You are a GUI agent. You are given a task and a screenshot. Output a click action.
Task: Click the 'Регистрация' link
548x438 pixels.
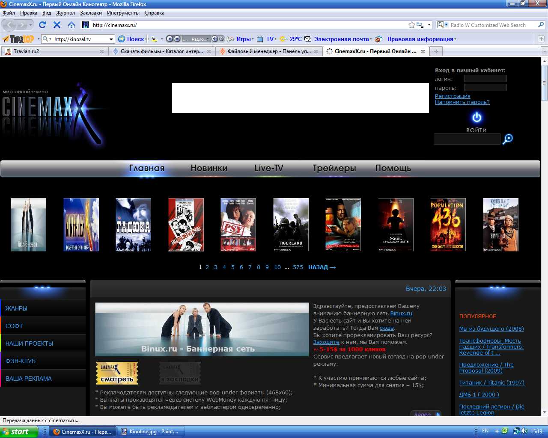[453, 96]
